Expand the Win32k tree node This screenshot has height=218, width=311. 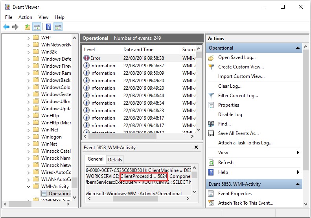[29, 52]
